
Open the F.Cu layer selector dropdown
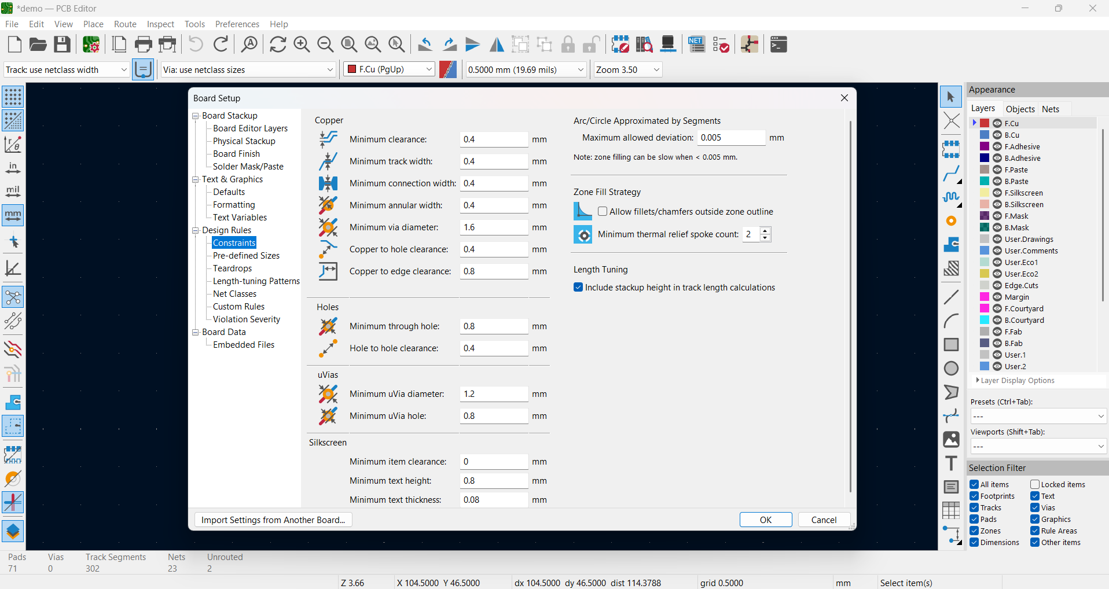389,69
